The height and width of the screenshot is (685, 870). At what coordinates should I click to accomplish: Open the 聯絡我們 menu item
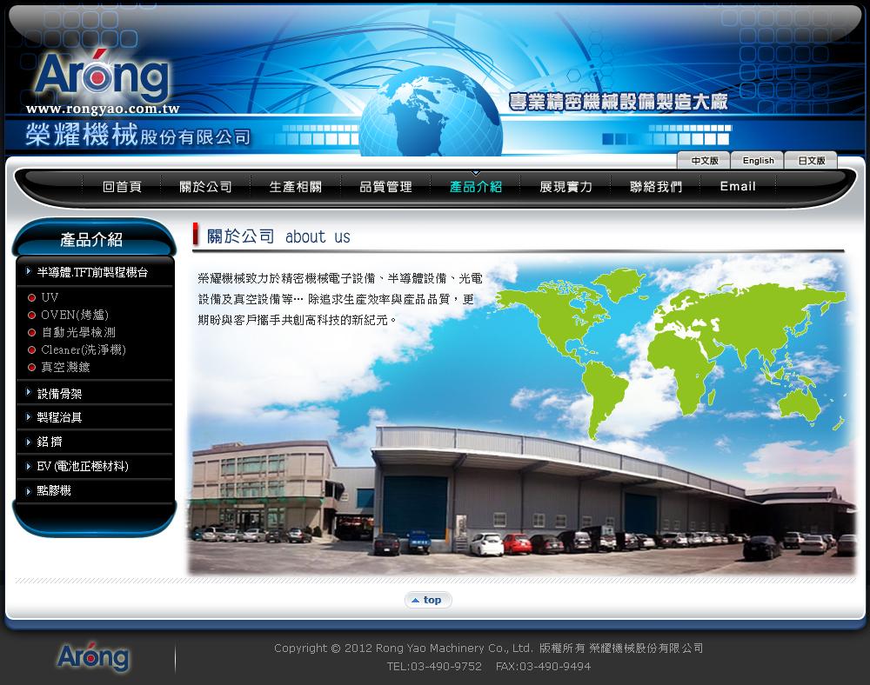pyautogui.click(x=656, y=187)
